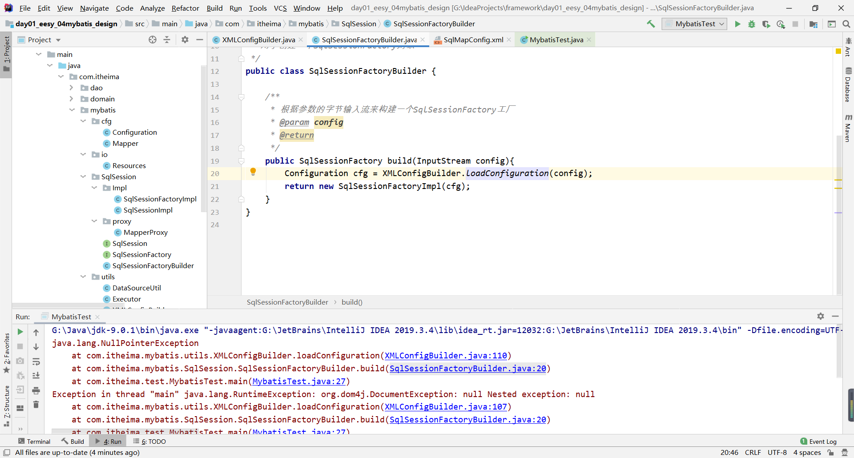
Task: Open the VCS menu
Action: click(280, 8)
